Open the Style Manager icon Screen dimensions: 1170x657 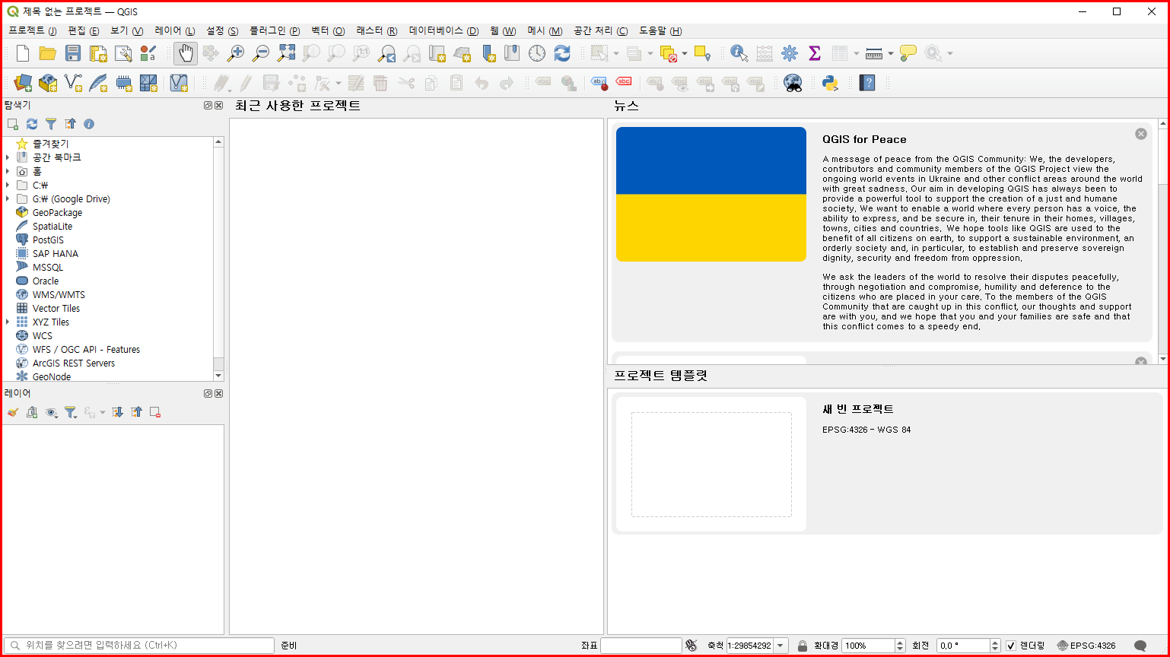[148, 53]
